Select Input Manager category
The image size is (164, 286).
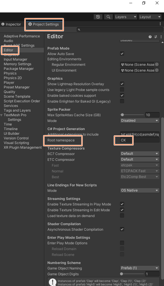(x=15, y=59)
